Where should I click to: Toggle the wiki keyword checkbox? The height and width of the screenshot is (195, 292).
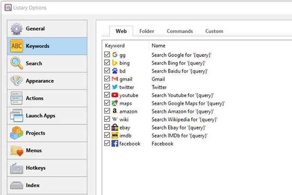[107, 119]
